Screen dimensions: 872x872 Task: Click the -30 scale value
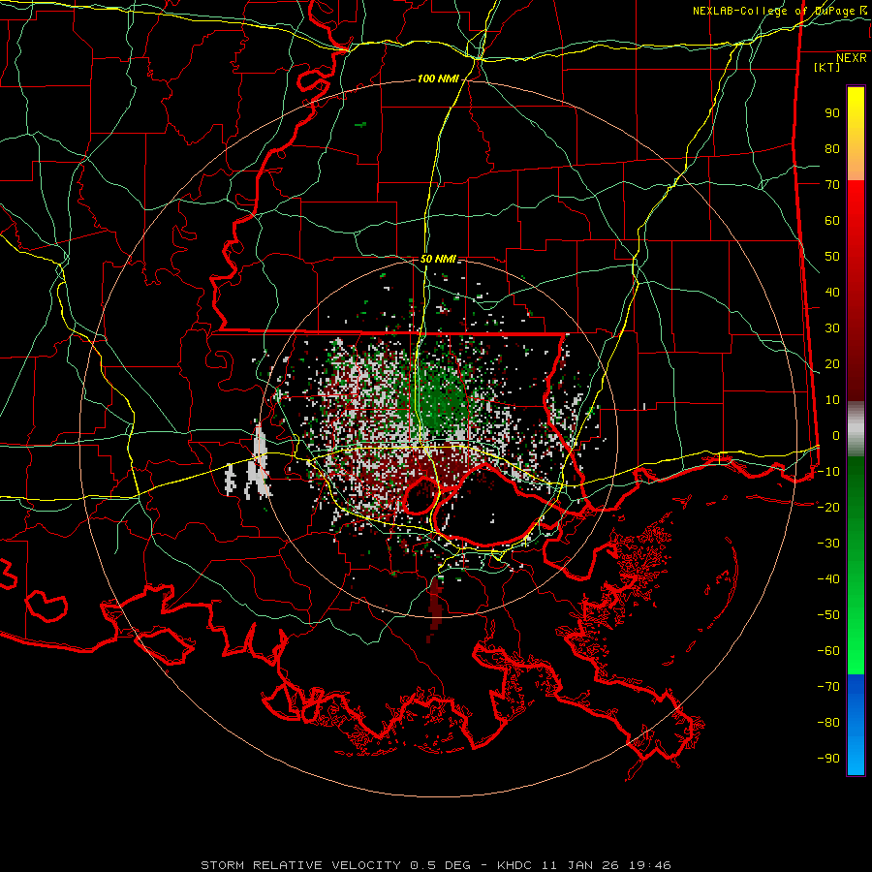tap(828, 544)
